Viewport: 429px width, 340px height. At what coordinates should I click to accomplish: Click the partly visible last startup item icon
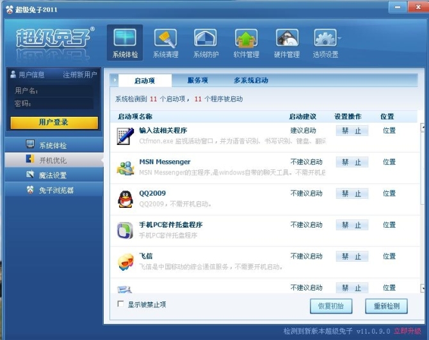125,289
